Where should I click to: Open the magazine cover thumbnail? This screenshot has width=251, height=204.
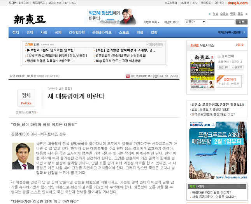click(202, 71)
